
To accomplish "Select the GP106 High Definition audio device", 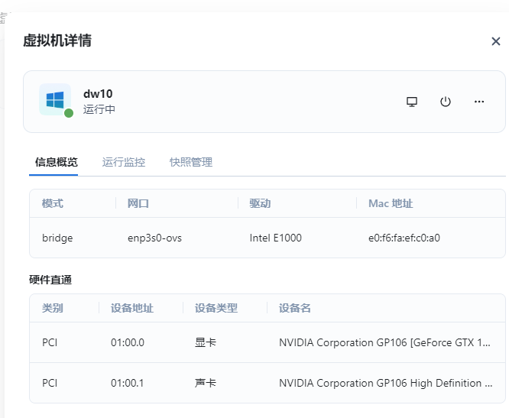I will (x=384, y=383).
